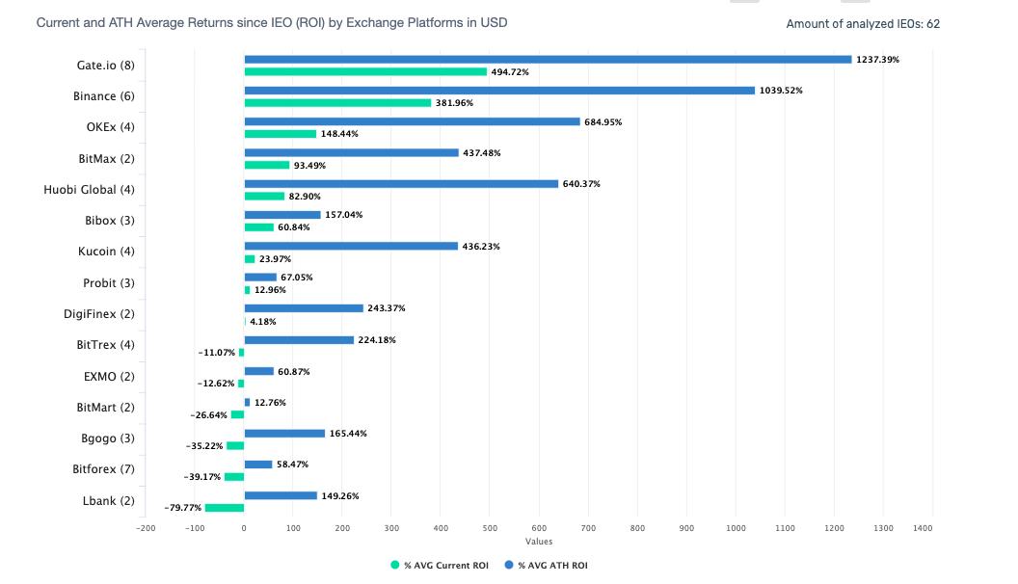
Task: Click the 'Huobi Global (4)' axis label
Action: tap(89, 190)
